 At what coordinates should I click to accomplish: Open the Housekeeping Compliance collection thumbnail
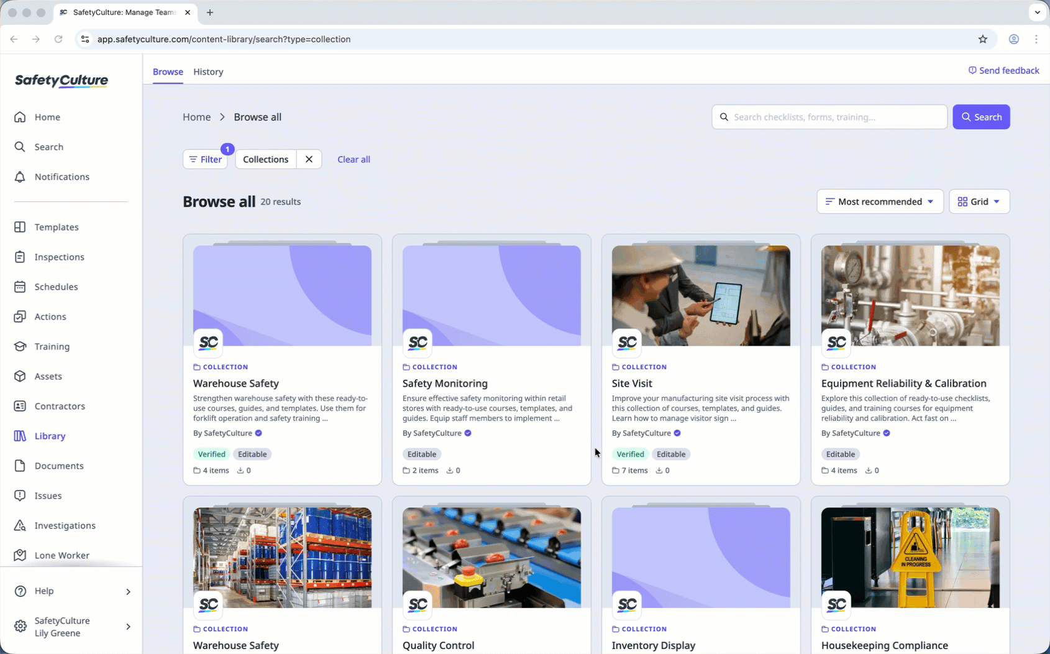(910, 558)
